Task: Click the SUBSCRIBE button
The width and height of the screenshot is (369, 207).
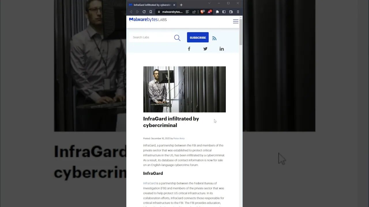Action: coord(198,37)
